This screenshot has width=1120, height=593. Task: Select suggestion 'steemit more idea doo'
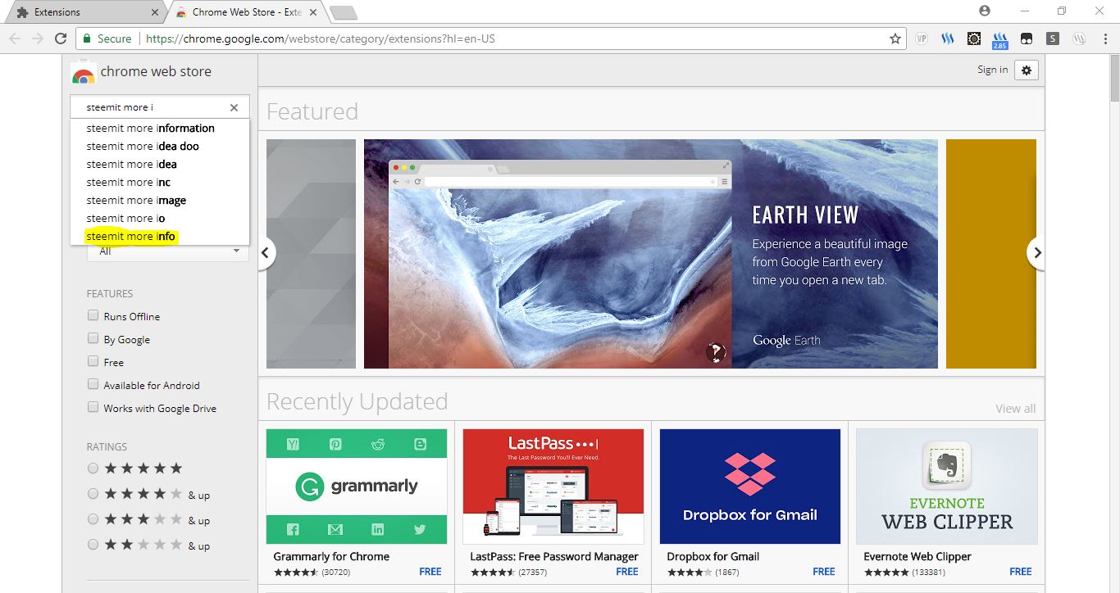160,147
